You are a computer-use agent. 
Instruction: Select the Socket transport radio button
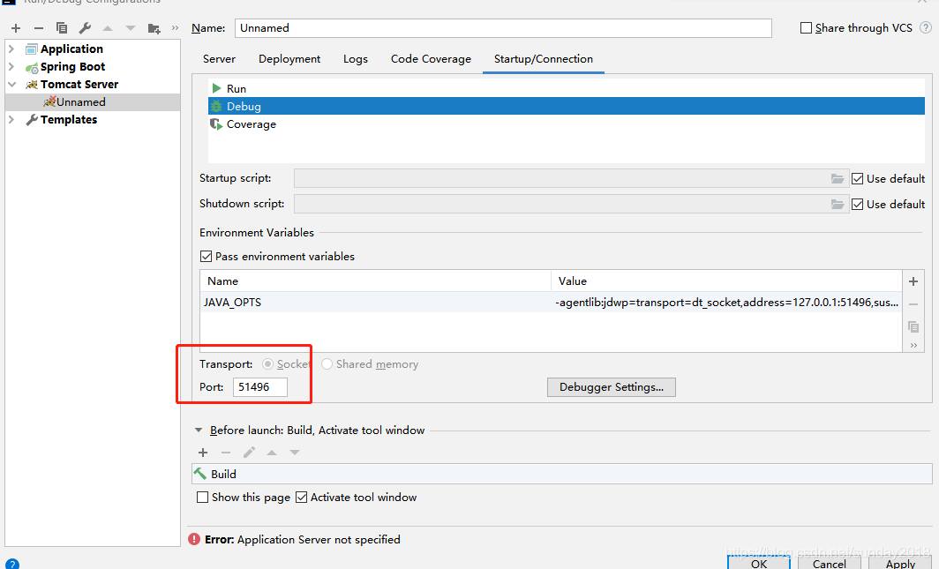(x=267, y=363)
